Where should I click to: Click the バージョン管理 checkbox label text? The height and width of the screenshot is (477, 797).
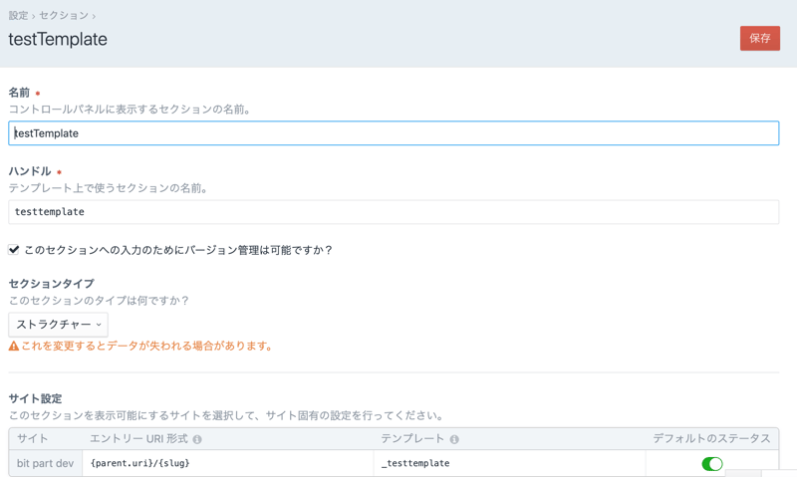tap(177, 250)
